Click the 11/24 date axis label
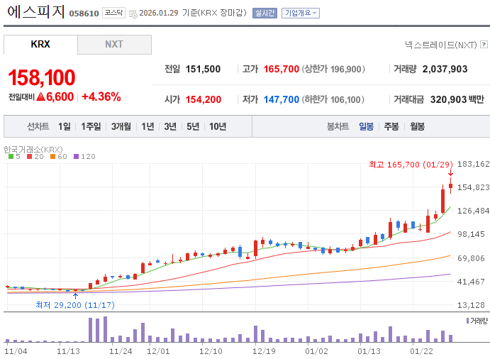The width and height of the screenshot is (490, 359). coord(121,351)
